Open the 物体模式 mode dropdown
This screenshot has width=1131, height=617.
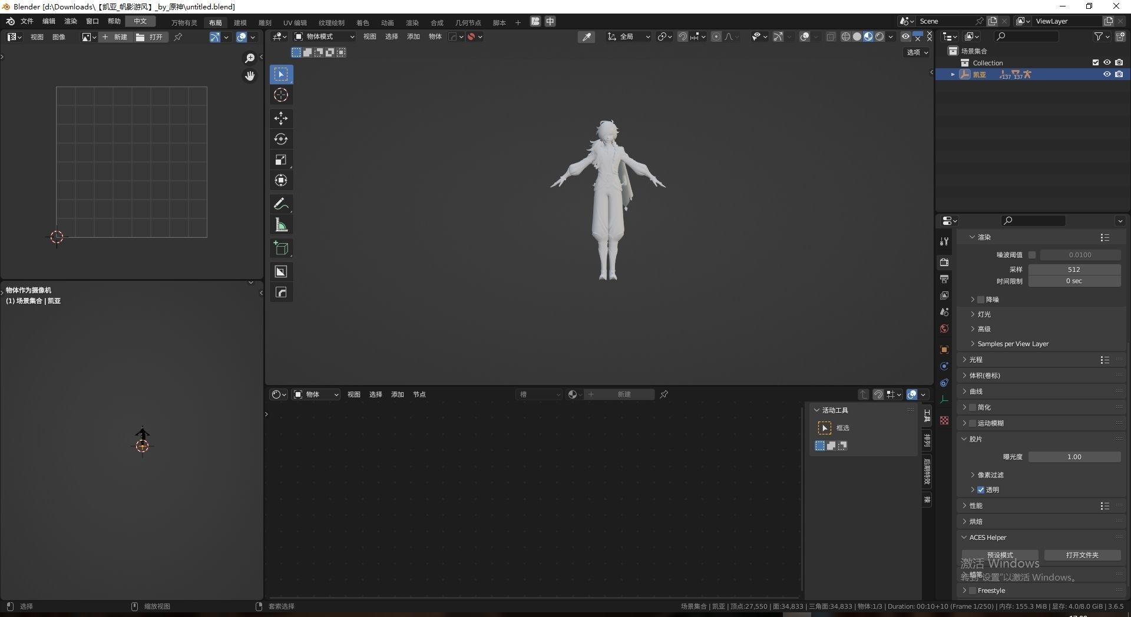click(x=325, y=37)
